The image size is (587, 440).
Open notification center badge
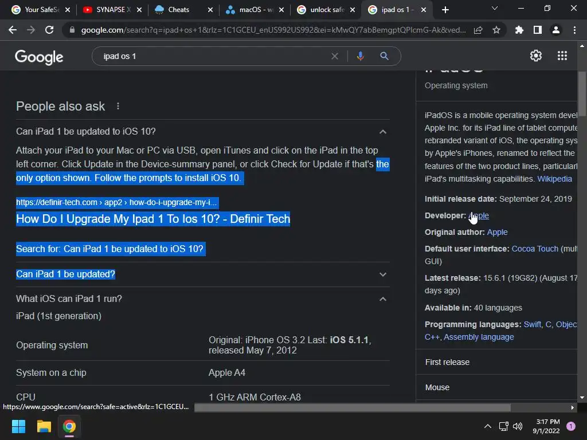571,426
